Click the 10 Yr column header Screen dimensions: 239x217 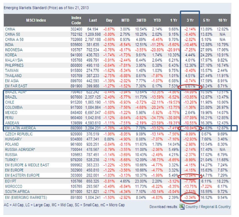point(223,20)
